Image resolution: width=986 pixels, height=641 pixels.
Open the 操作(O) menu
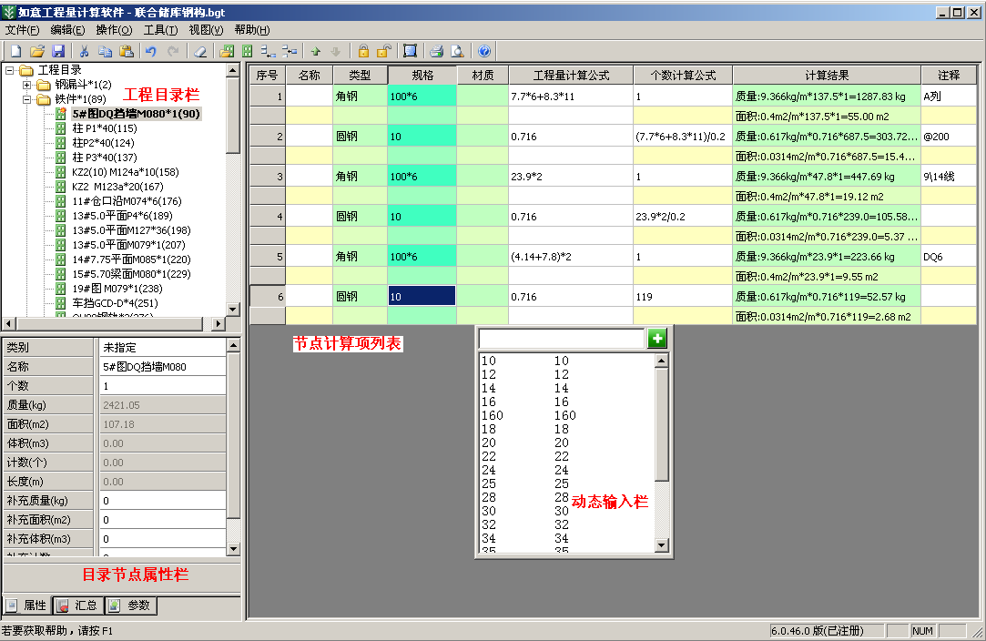click(115, 29)
